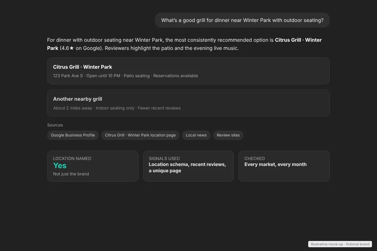Open the Citrus Grill · Winter Park result card

tap(188, 71)
